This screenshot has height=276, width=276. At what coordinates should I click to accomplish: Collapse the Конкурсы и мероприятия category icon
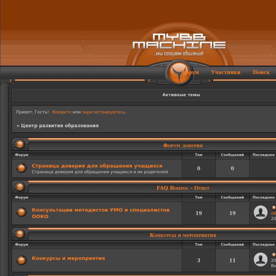pyautogui.click(x=20, y=234)
